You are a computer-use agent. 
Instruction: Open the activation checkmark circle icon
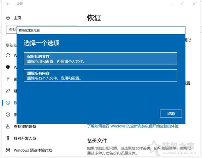8,115
